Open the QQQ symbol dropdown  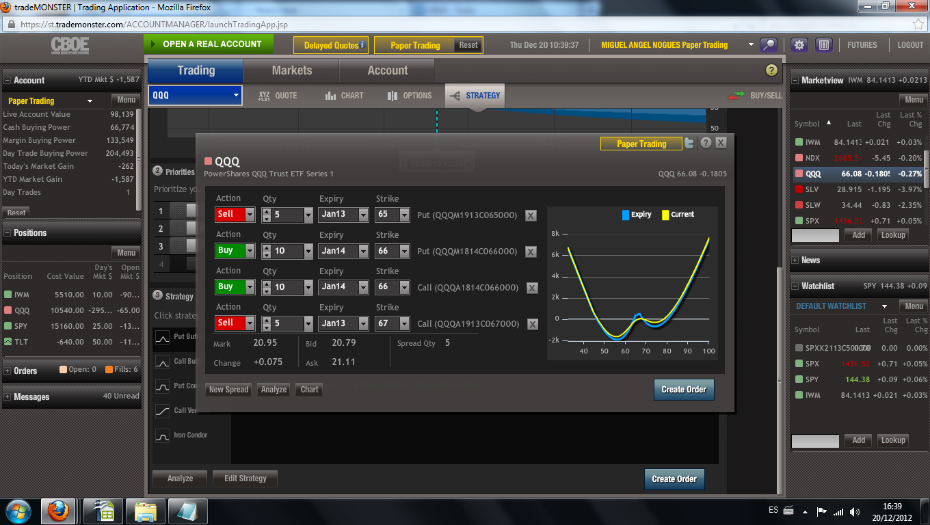click(x=236, y=96)
